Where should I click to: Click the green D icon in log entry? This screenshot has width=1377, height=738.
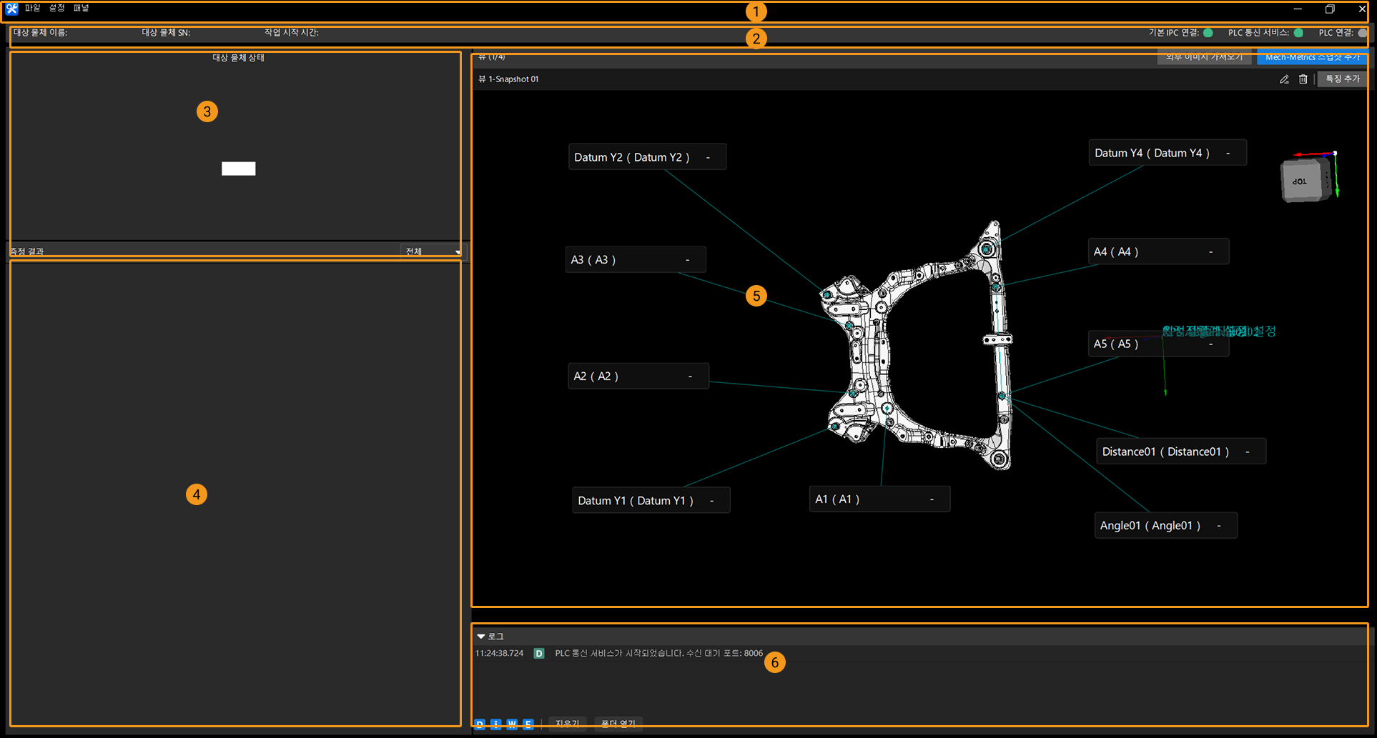point(539,654)
